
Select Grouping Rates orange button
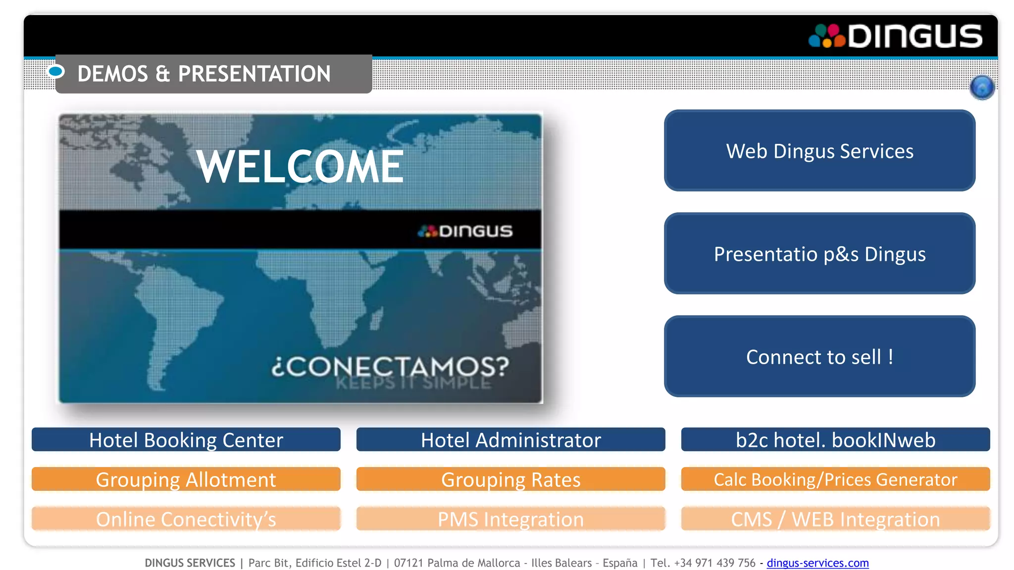point(510,479)
